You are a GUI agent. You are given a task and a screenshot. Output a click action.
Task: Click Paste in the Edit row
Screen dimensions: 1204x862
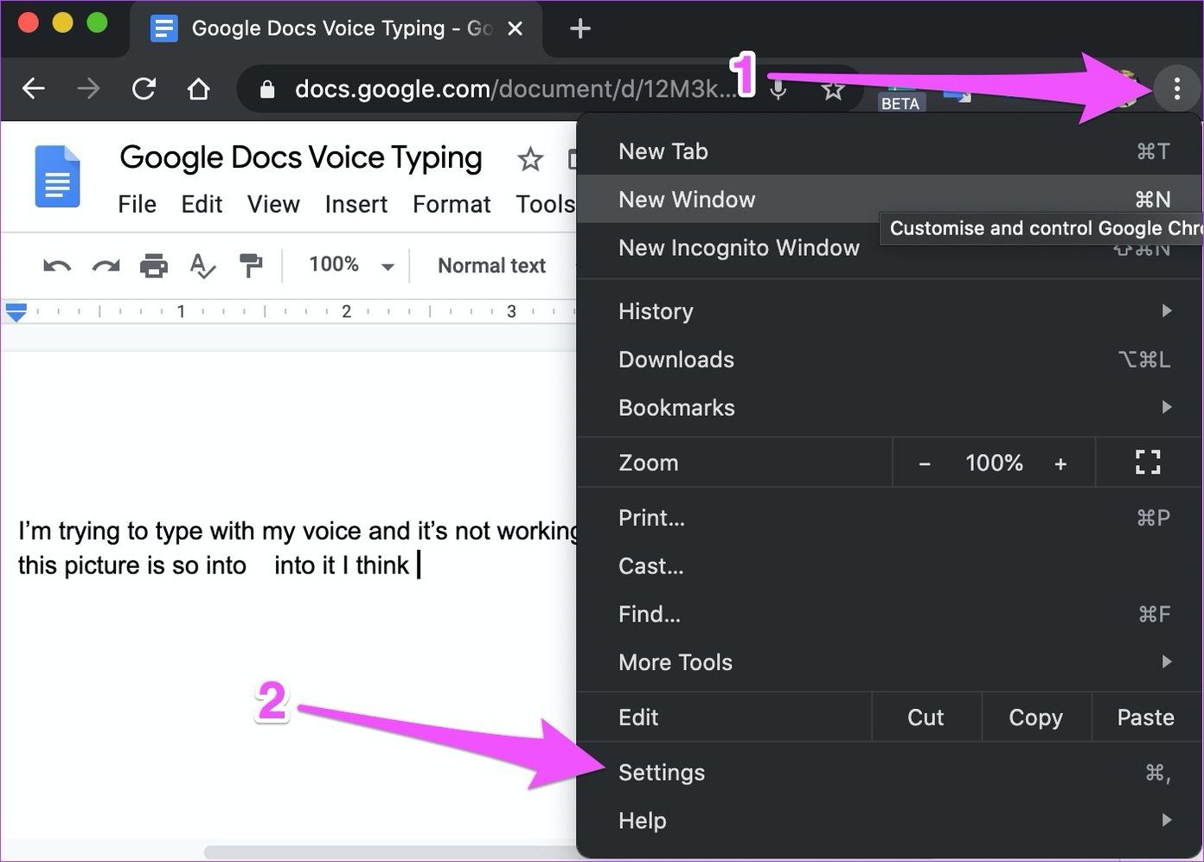click(1145, 718)
